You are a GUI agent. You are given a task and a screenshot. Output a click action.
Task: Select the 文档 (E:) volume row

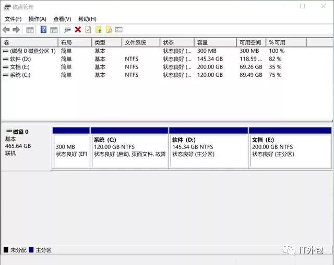pyautogui.click(x=166, y=67)
